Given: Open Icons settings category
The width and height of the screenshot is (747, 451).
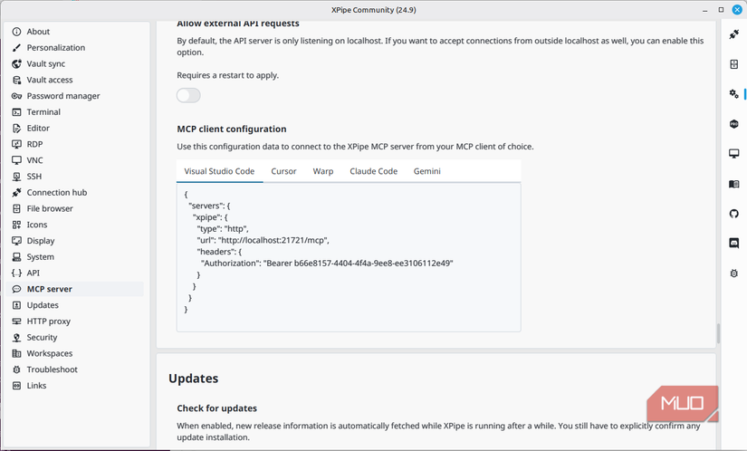Looking at the screenshot, I should pyautogui.click(x=75, y=225).
